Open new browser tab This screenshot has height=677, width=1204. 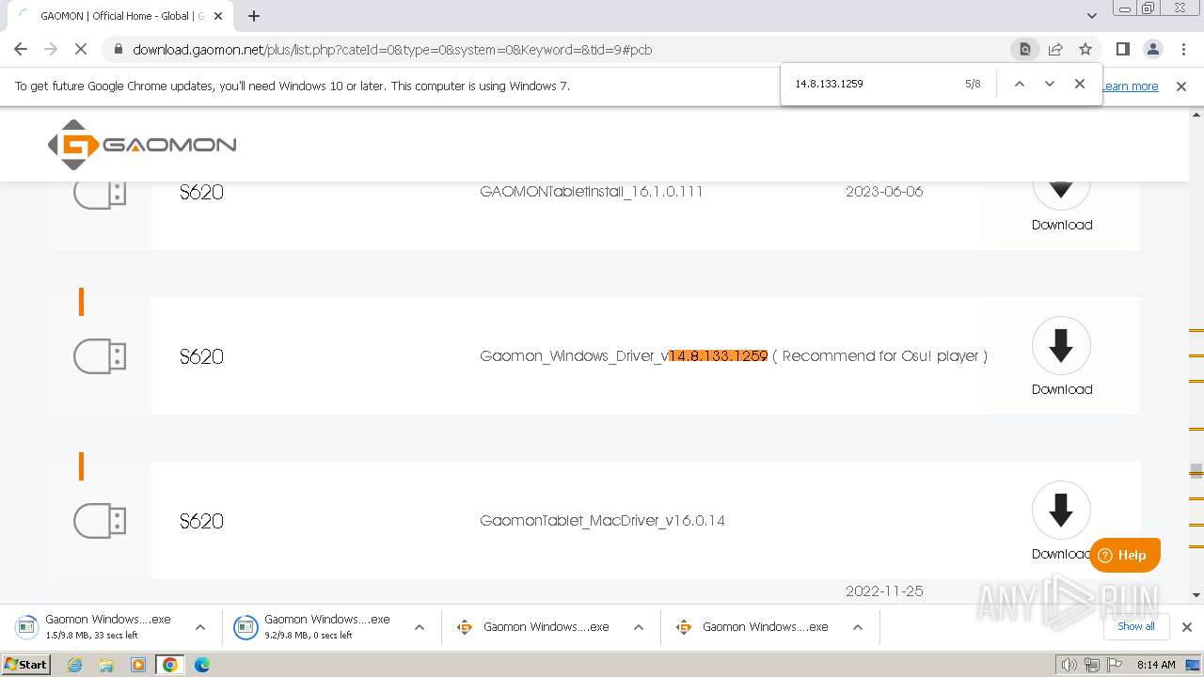pyautogui.click(x=254, y=16)
